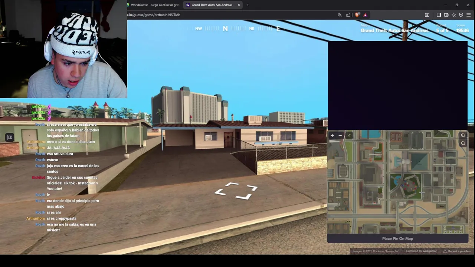Screen dimensions: 475x267
Task: Open the Report a problem link
Action: coord(457,251)
